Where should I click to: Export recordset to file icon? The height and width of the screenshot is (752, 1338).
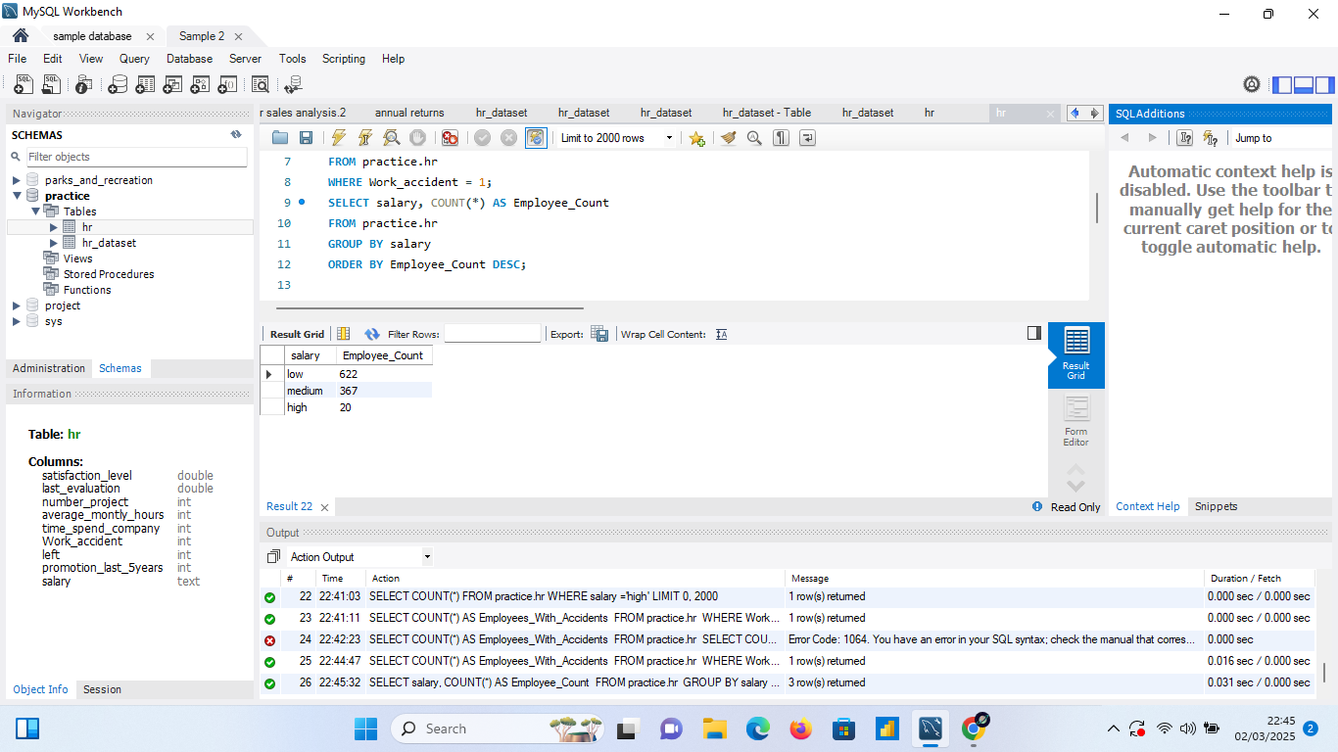click(599, 334)
